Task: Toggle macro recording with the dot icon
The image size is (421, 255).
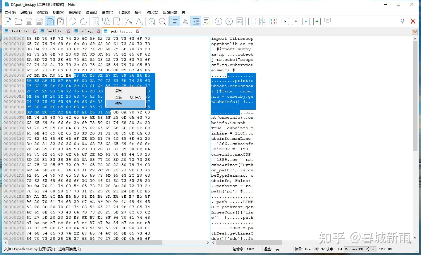Action: (295, 21)
